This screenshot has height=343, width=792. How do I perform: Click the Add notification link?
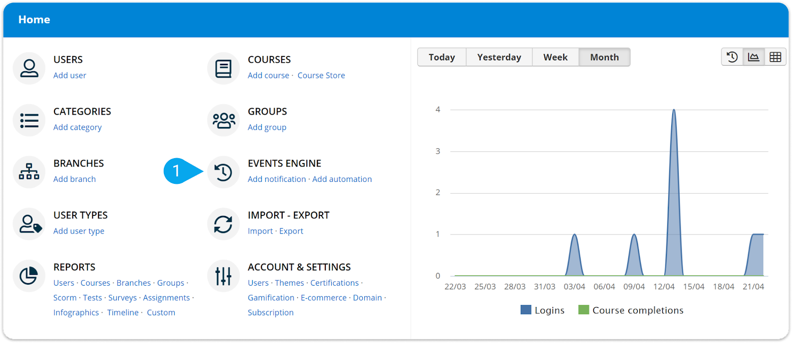(277, 179)
